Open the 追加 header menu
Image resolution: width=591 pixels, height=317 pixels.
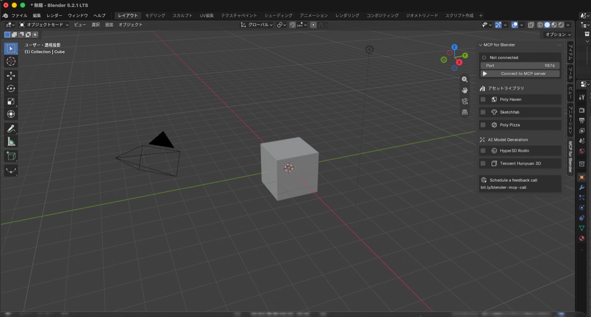(109, 25)
